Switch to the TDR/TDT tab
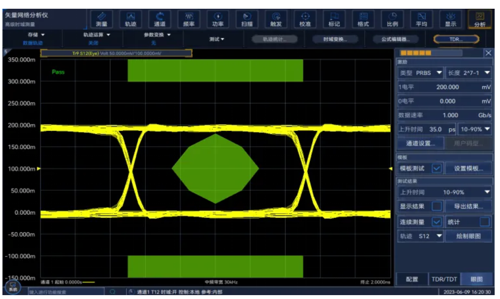 pyautogui.click(x=444, y=280)
